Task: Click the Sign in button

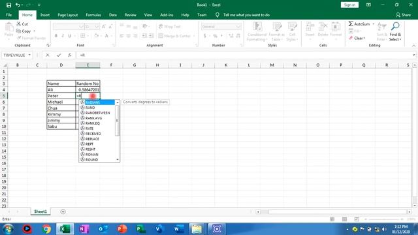Action: tap(349, 5)
